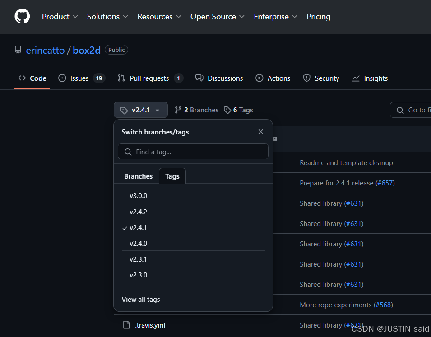Click the repository icon beside erincatto

(x=18, y=50)
